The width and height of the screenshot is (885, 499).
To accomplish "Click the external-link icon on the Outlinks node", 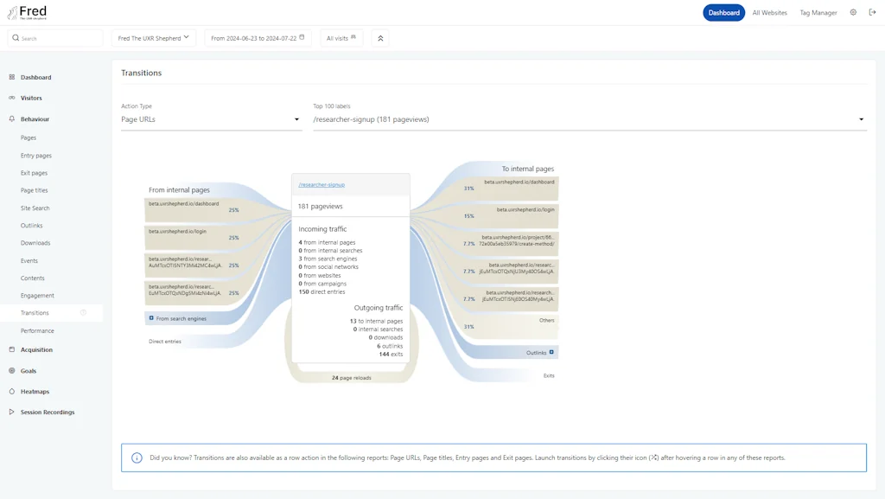I will tap(551, 352).
